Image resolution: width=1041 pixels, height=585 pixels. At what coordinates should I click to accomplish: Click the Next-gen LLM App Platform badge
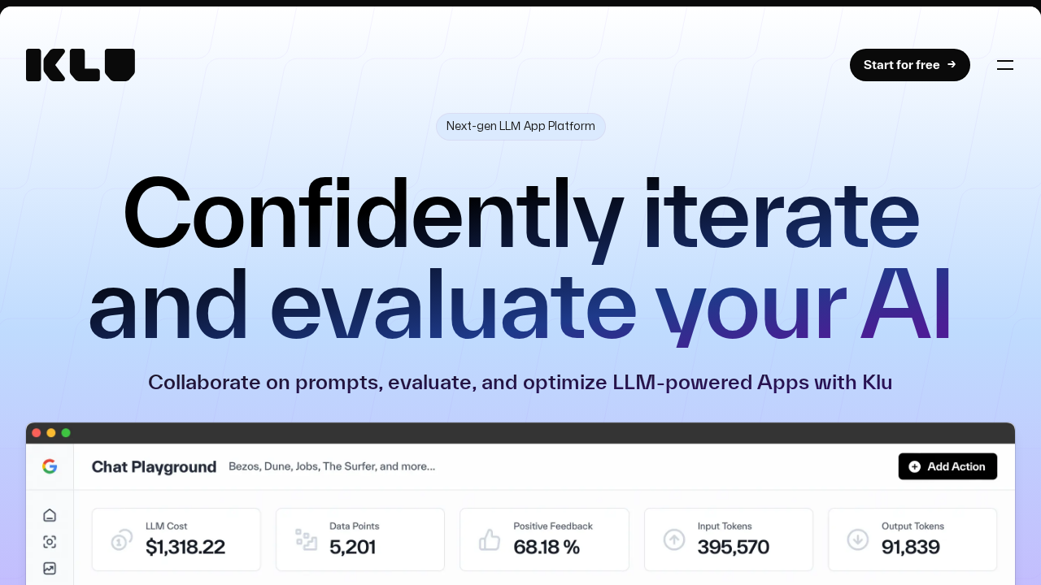tap(520, 127)
